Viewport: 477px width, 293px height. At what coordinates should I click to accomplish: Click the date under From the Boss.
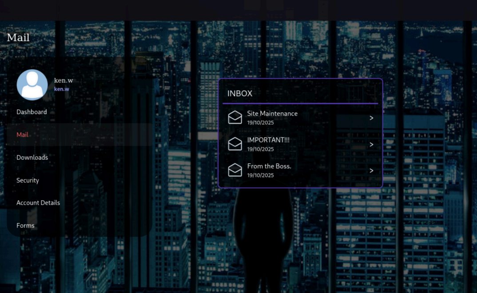[x=260, y=175]
